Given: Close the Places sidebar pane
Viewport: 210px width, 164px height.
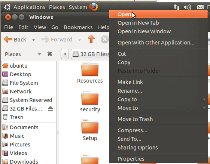Looking at the screenshot, I should point(50,54).
